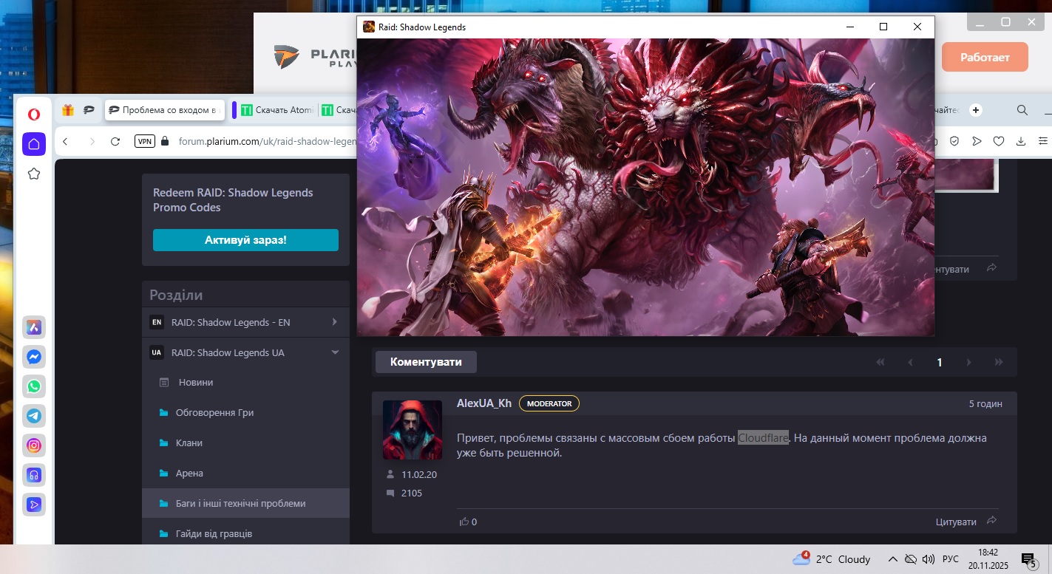The width and height of the screenshot is (1052, 574).
Task: Toggle the VPN badge in address bar
Action: click(x=145, y=141)
